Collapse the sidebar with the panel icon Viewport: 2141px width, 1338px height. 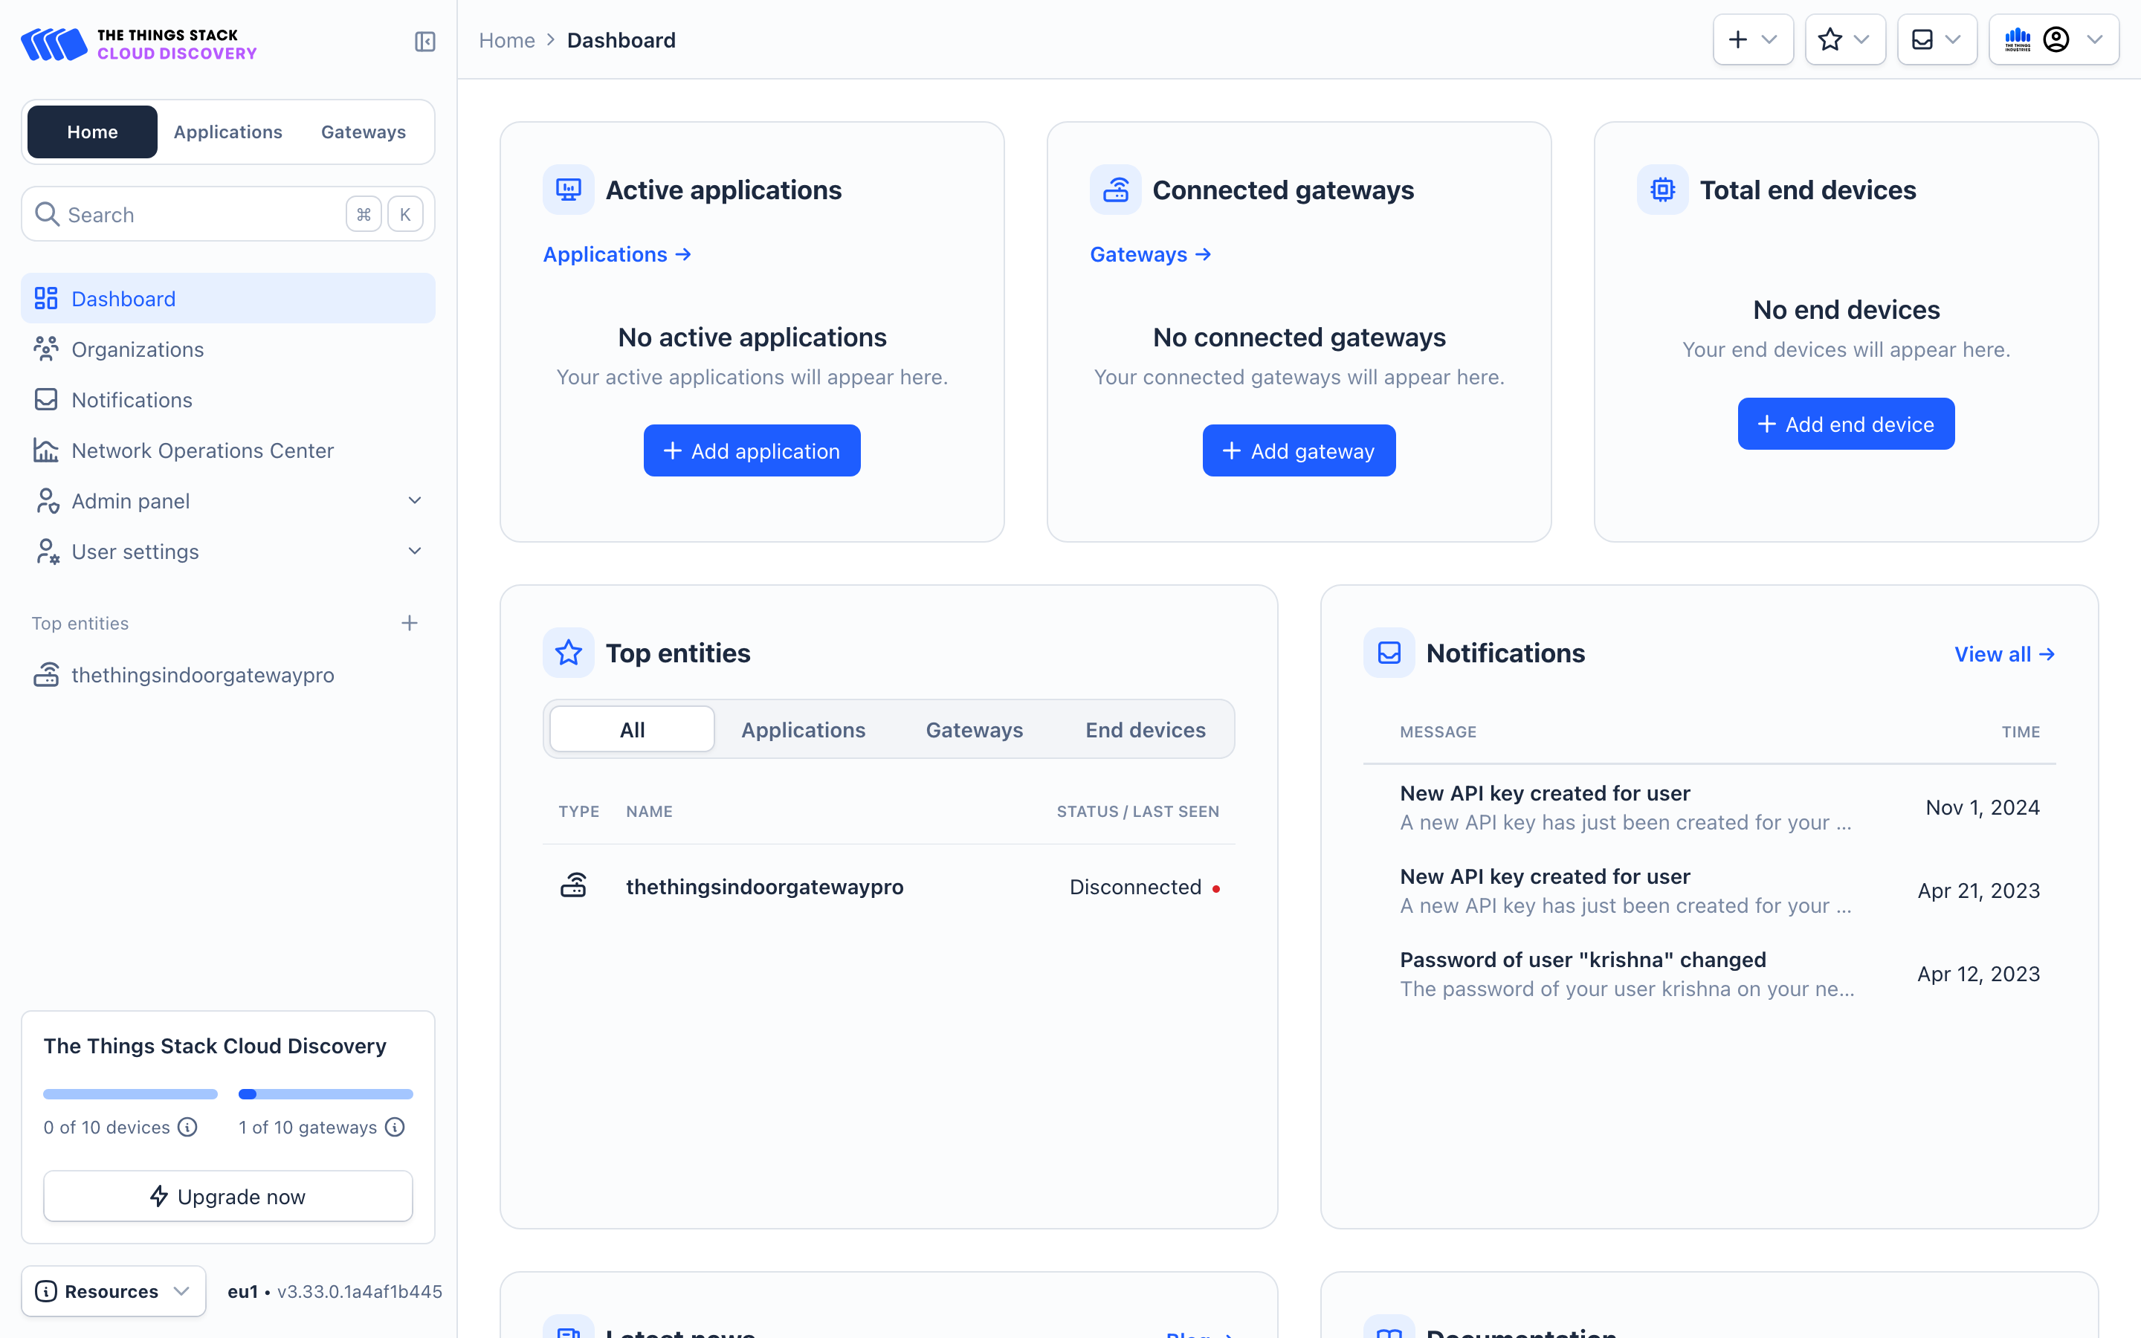point(424,42)
